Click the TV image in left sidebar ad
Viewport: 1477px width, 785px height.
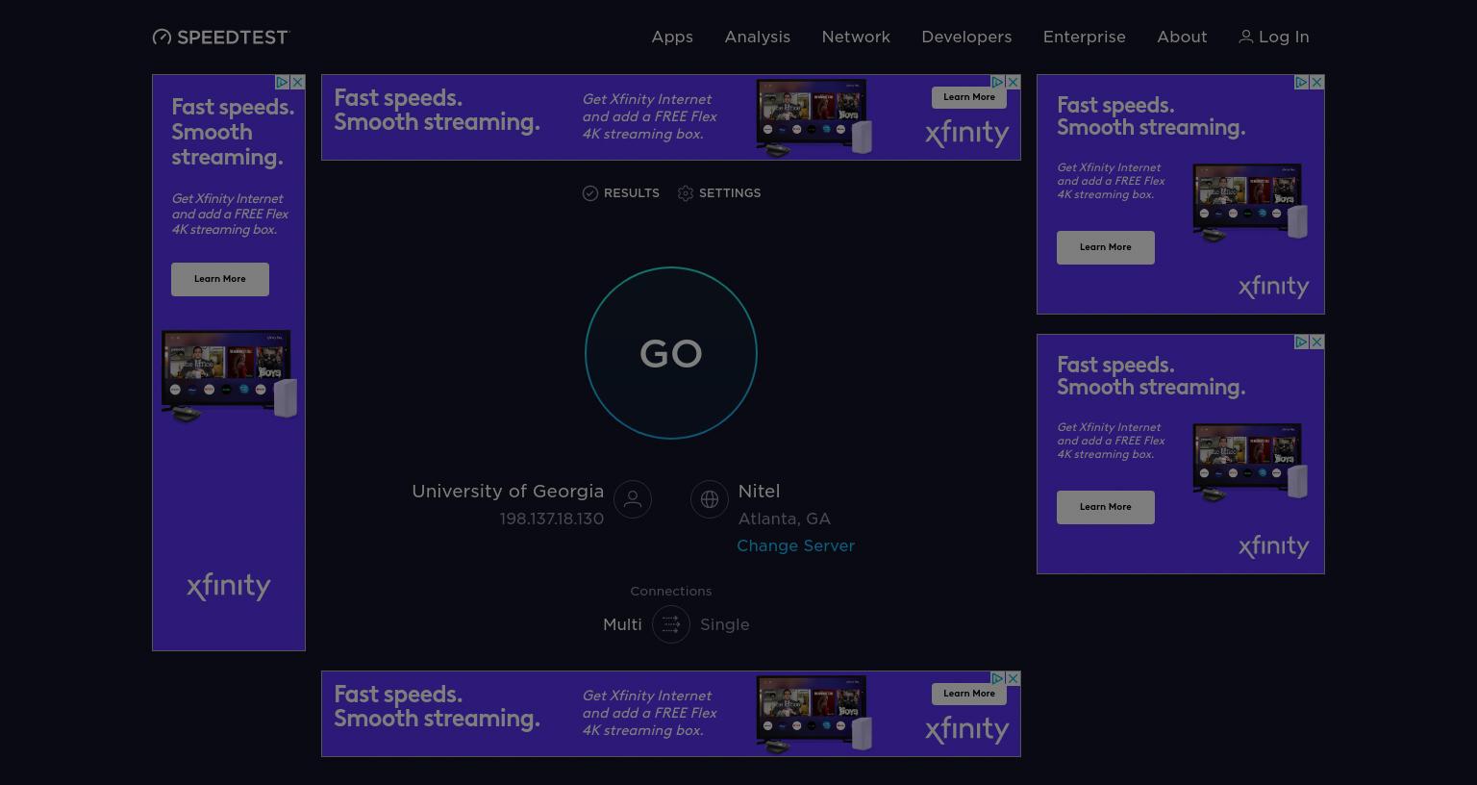(229, 376)
